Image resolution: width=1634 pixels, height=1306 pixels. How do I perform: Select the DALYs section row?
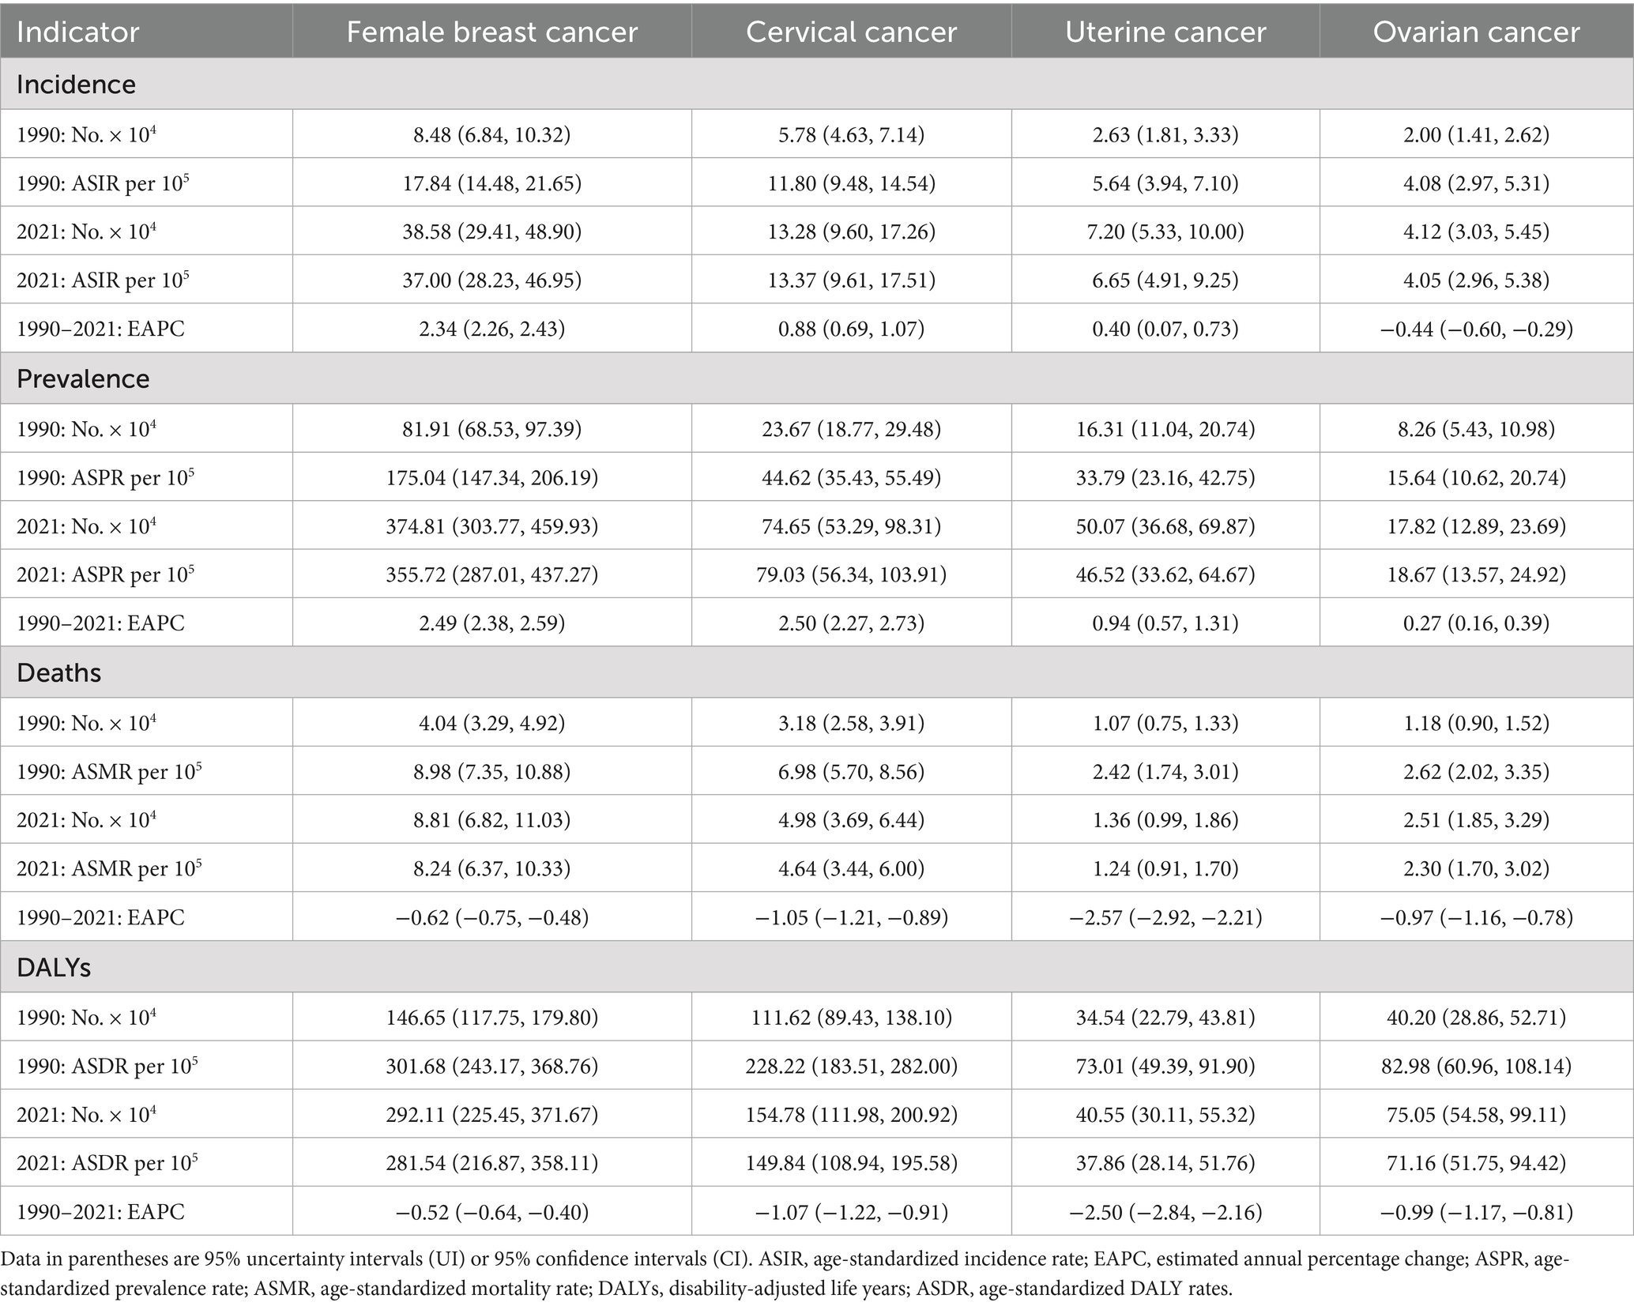817,967
